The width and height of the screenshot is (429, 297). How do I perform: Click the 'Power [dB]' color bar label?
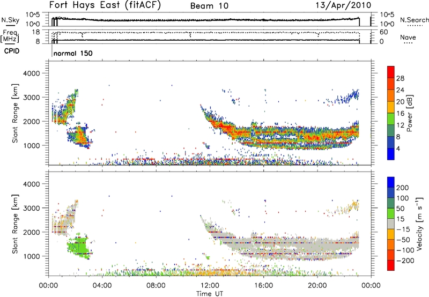tap(409, 113)
